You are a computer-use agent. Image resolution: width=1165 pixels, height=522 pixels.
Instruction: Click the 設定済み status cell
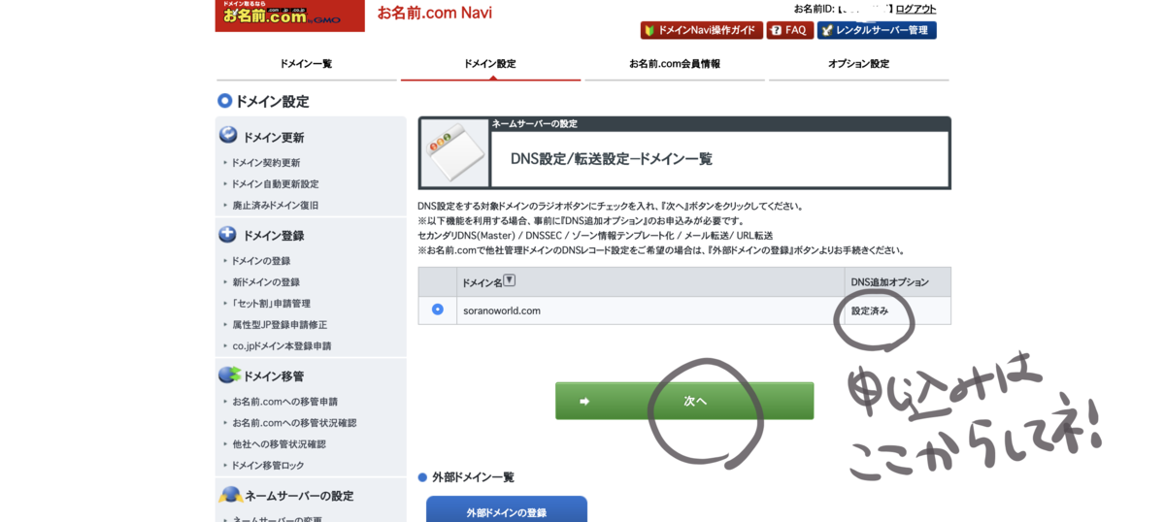coord(898,310)
